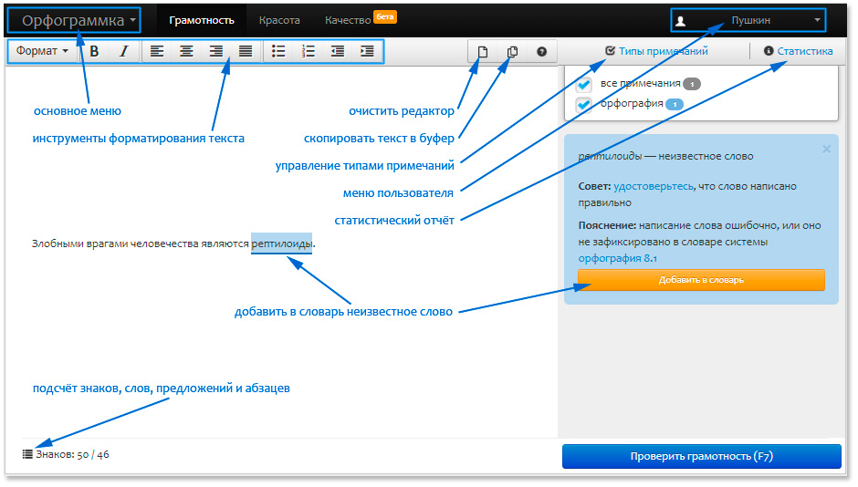Viewport: 858px width, 487px height.
Task: Toggle italic formatting
Action: [123, 51]
